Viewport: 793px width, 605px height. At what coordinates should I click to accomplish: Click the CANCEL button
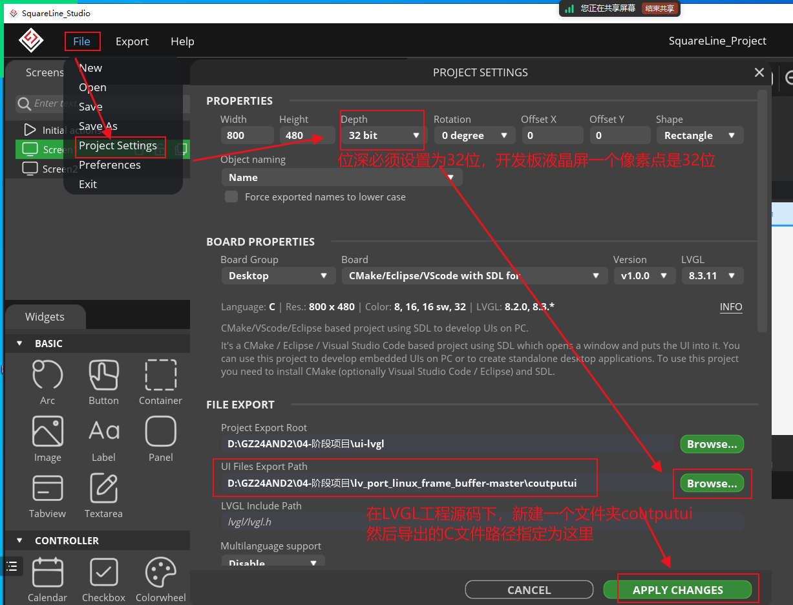coord(529,589)
